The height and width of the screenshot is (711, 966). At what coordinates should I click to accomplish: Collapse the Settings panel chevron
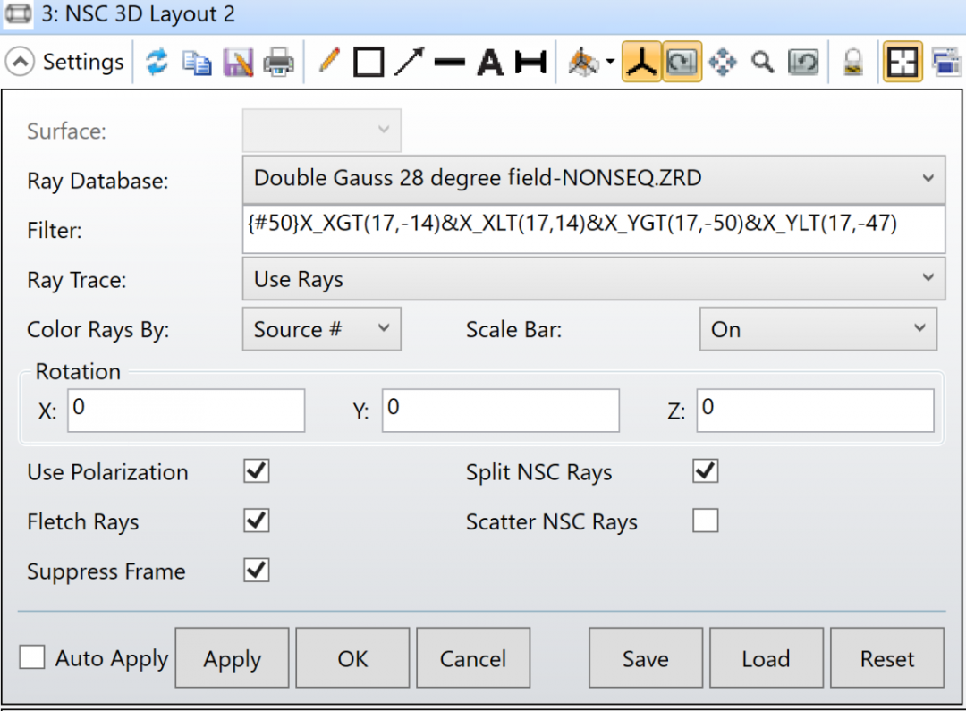tap(20, 62)
